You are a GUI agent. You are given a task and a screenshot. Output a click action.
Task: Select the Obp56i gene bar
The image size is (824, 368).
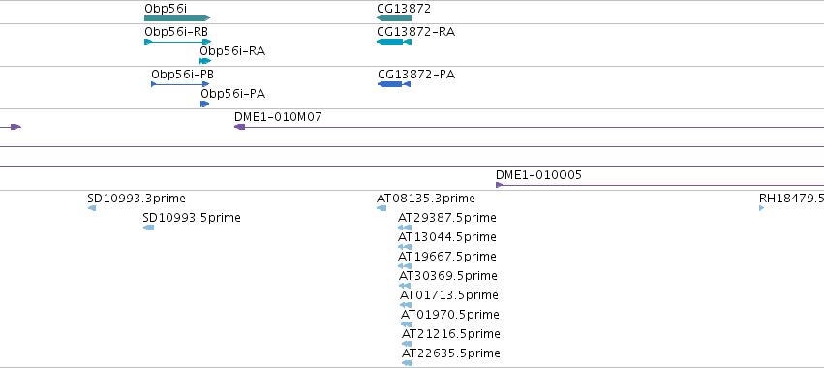click(x=177, y=18)
